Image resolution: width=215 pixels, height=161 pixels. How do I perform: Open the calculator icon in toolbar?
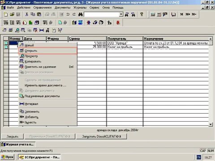coord(153,14)
